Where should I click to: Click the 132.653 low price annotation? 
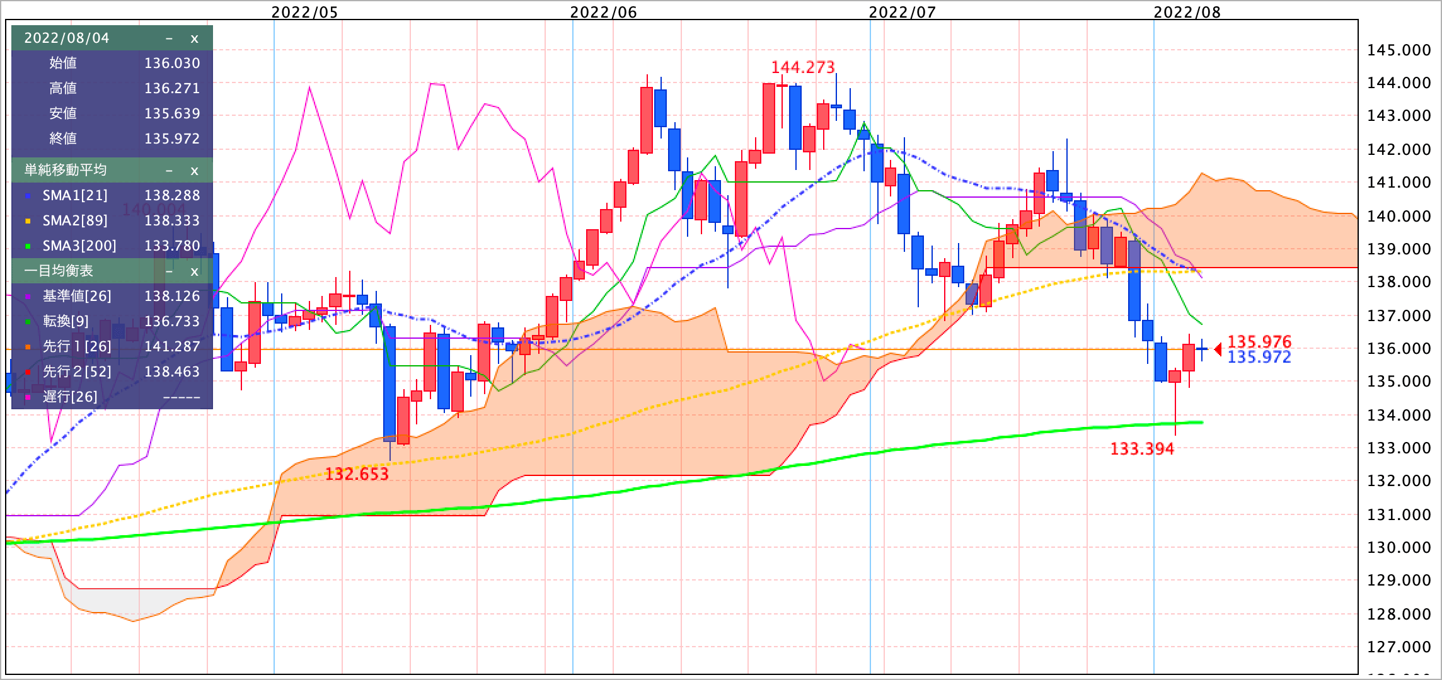click(x=357, y=474)
